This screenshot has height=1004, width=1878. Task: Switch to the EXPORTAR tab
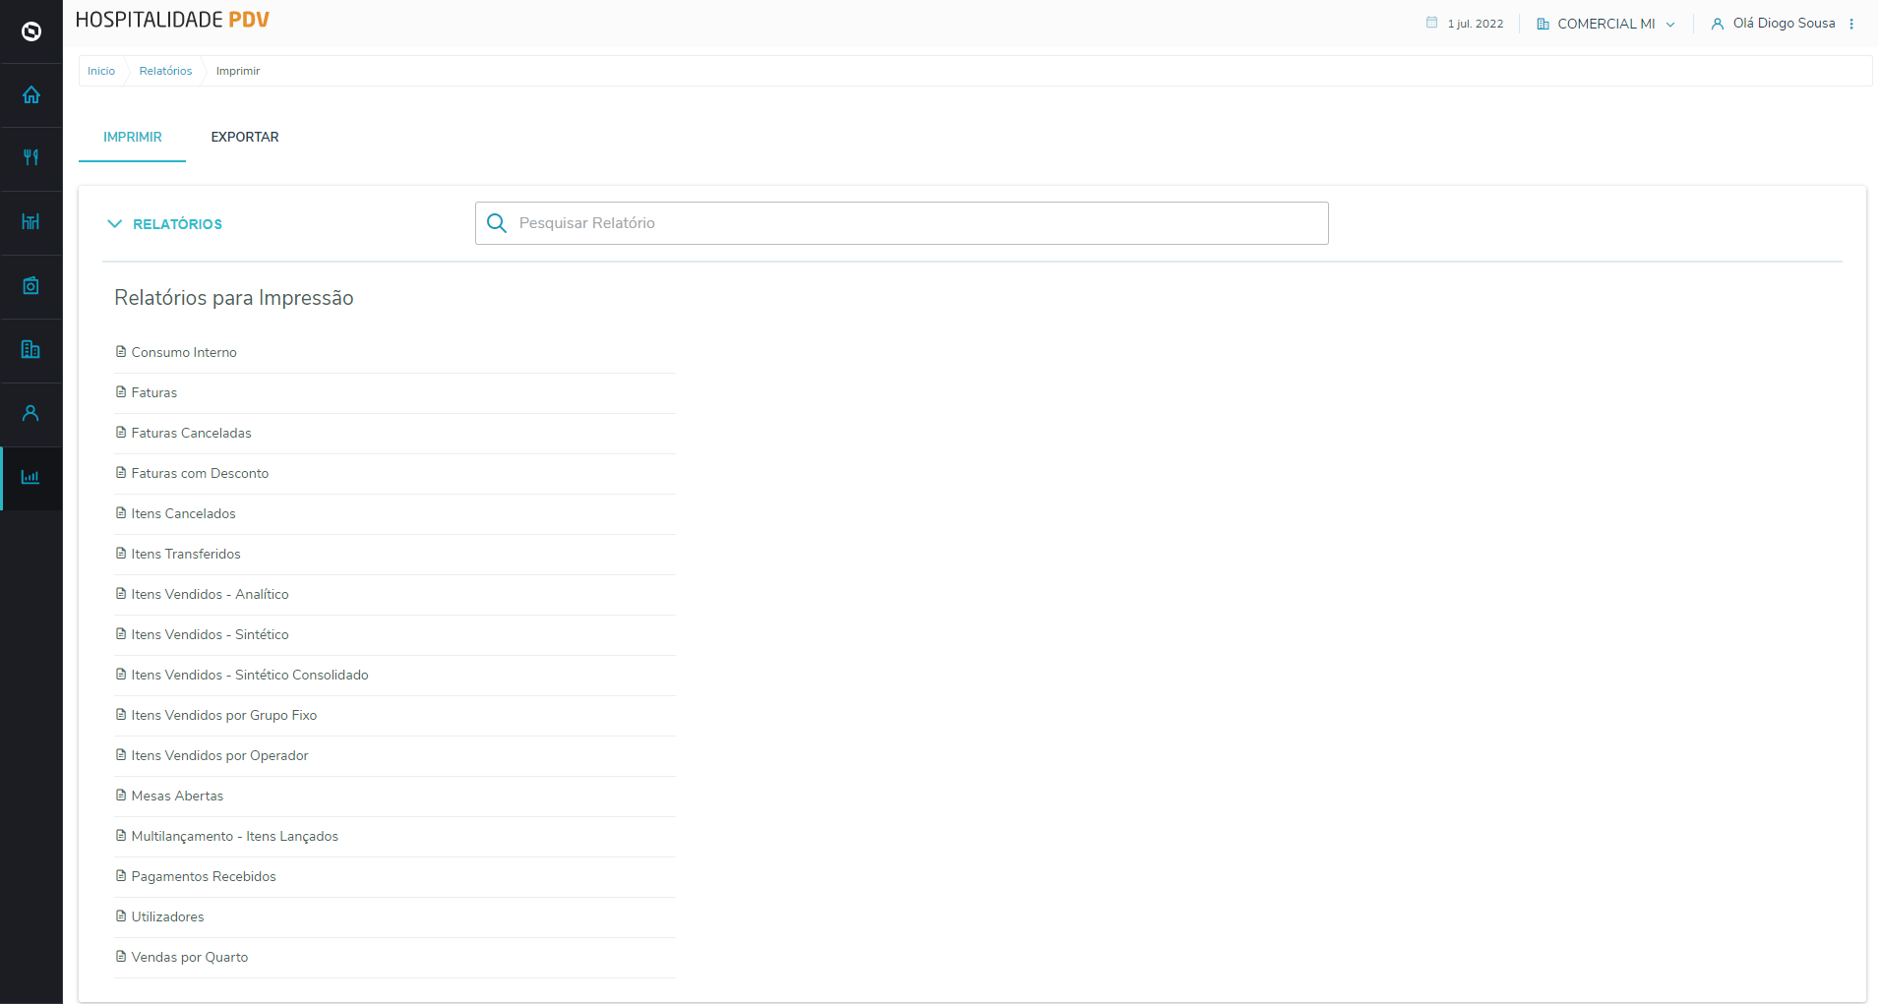tap(245, 137)
